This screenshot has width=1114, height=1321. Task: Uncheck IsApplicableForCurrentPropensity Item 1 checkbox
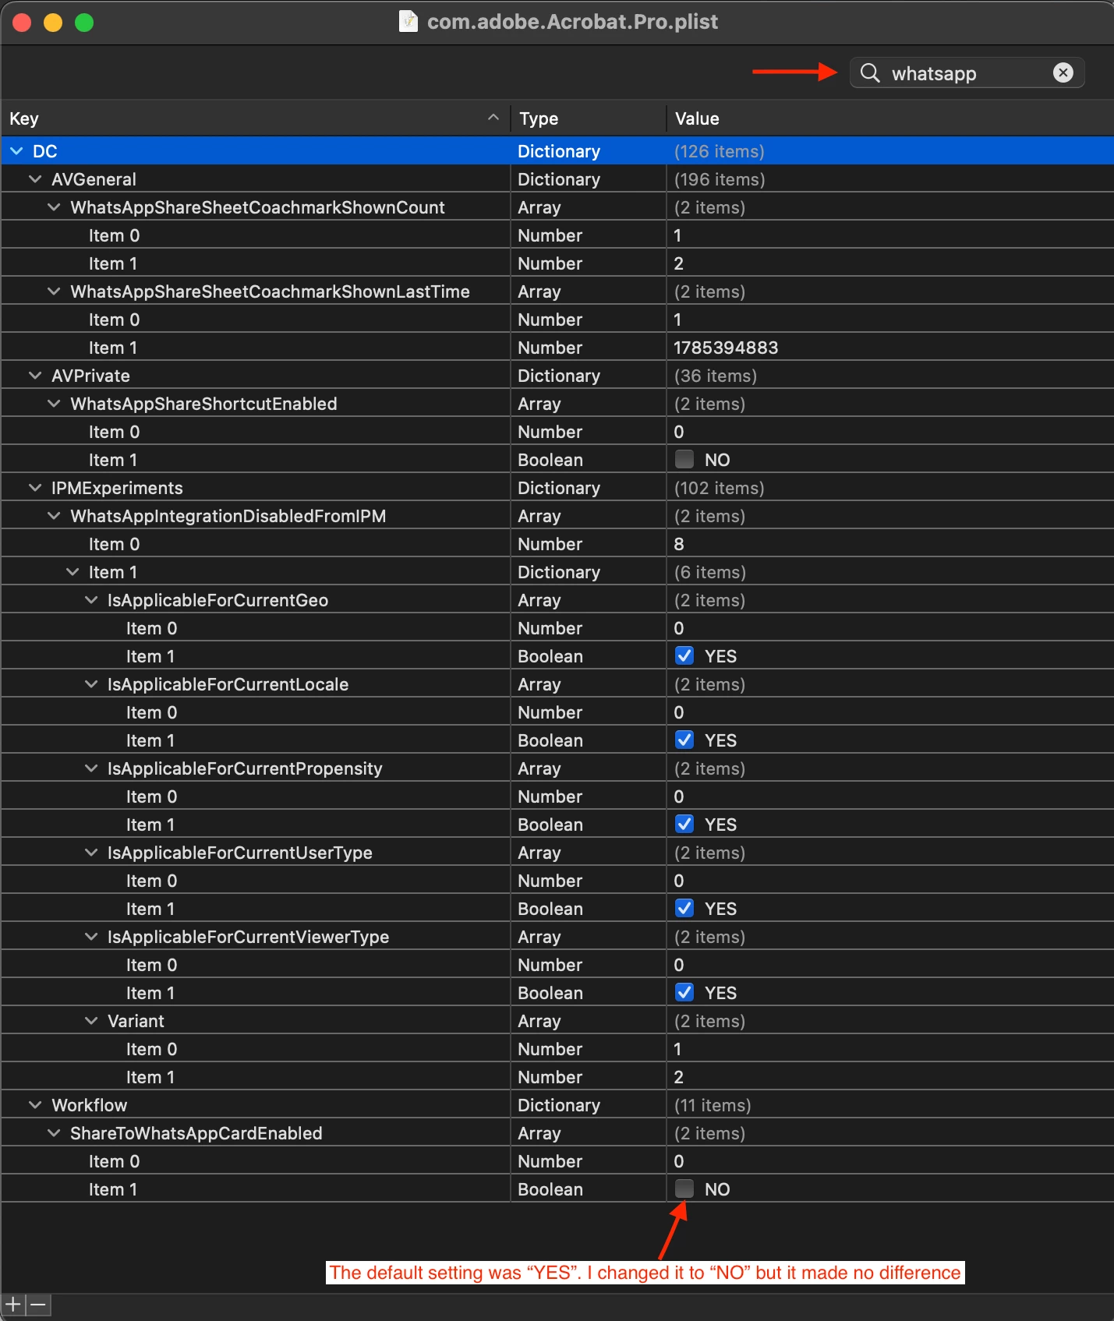click(684, 825)
